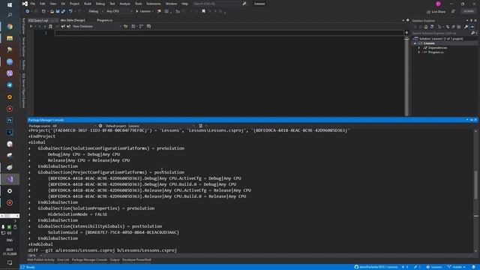Open the Server Explorer side tab

tap(23, 46)
